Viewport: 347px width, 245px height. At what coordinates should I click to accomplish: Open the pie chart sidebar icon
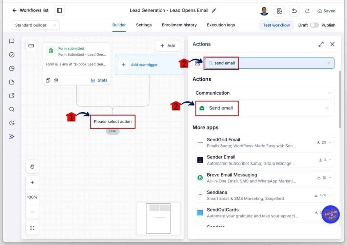pos(12,68)
